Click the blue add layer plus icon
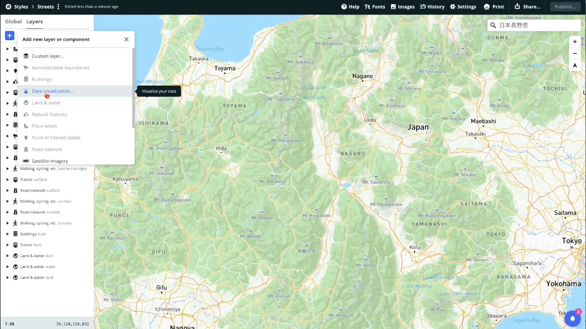Image resolution: width=586 pixels, height=329 pixels. (9, 35)
